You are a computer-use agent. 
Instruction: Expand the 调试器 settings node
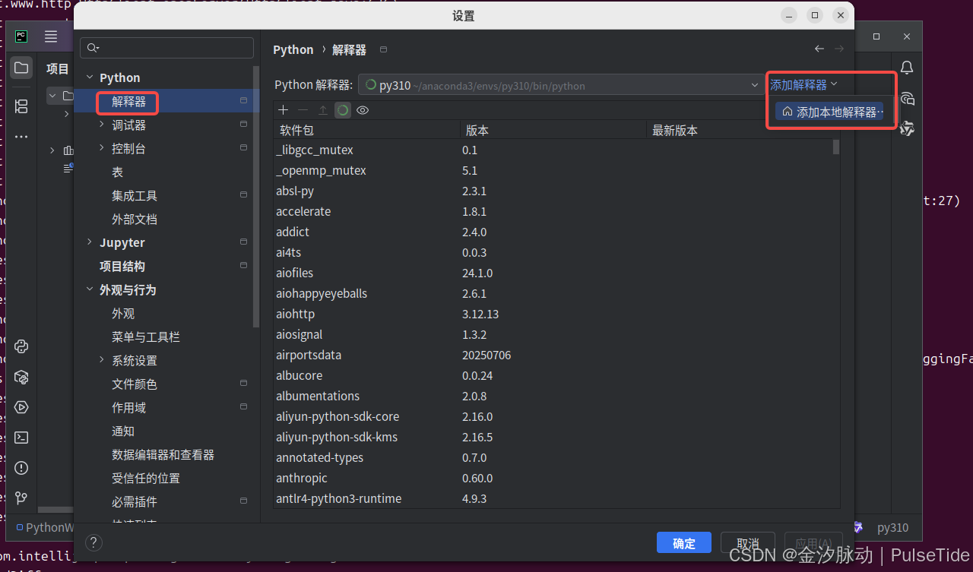102,125
